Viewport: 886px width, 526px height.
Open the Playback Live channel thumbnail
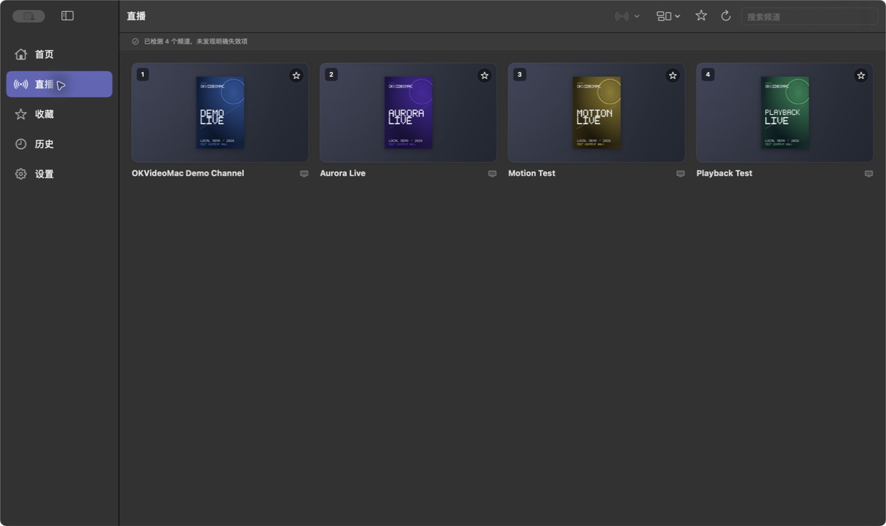coord(785,113)
